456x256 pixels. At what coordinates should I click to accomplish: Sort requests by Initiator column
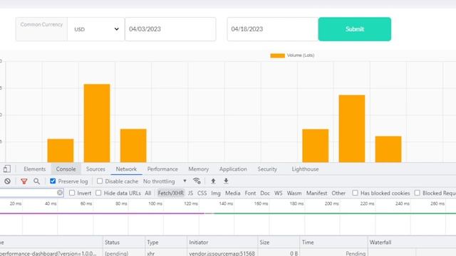[x=222, y=242]
